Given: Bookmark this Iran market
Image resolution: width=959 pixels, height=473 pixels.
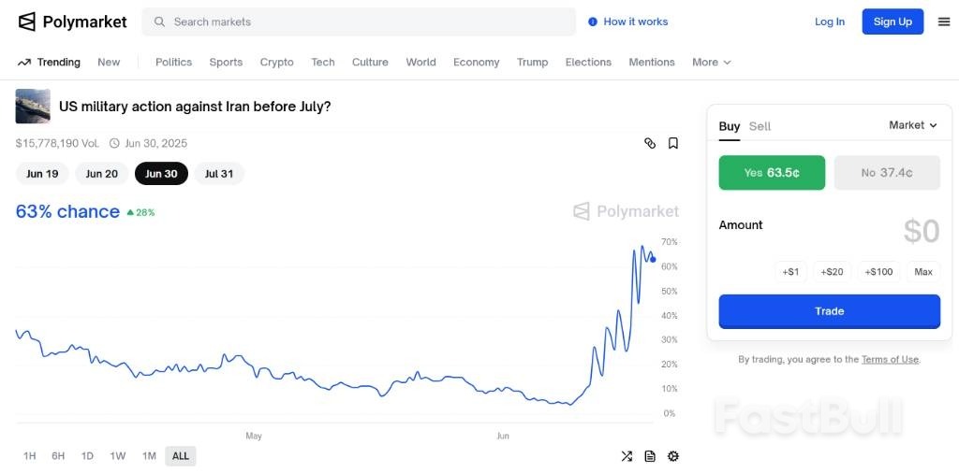Looking at the screenshot, I should pyautogui.click(x=672, y=143).
